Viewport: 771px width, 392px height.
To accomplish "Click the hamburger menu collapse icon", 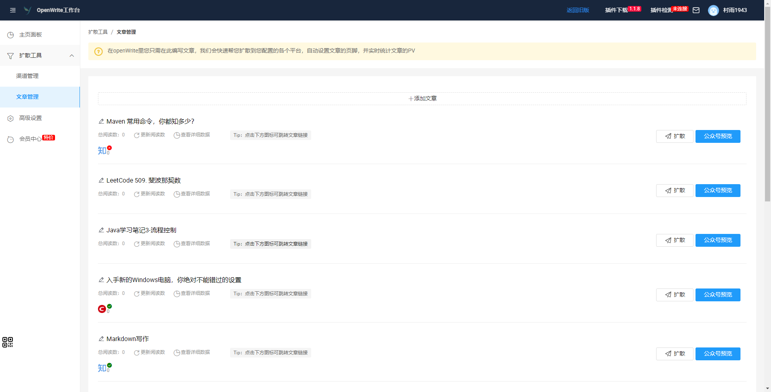I will 13,10.
